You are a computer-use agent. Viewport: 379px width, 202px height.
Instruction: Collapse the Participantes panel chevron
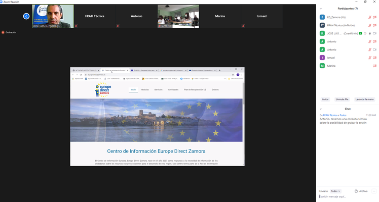point(321,9)
